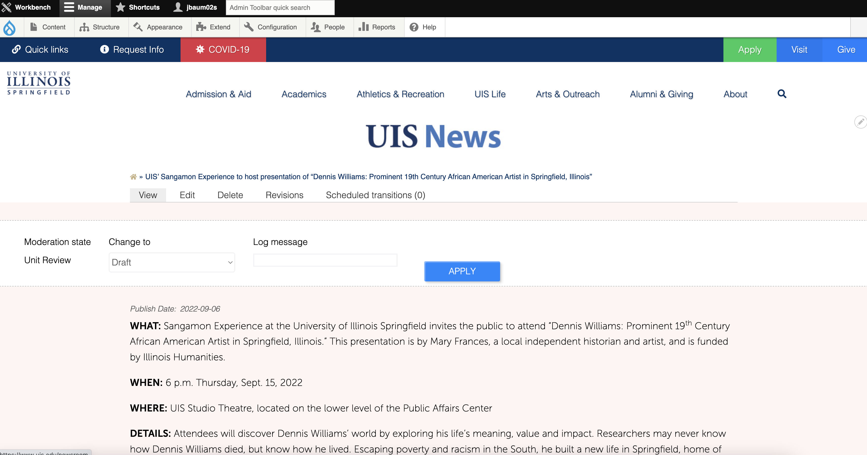Open the Workbench toolbar item
Image resolution: width=867 pixels, height=455 pixels.
click(x=26, y=7)
